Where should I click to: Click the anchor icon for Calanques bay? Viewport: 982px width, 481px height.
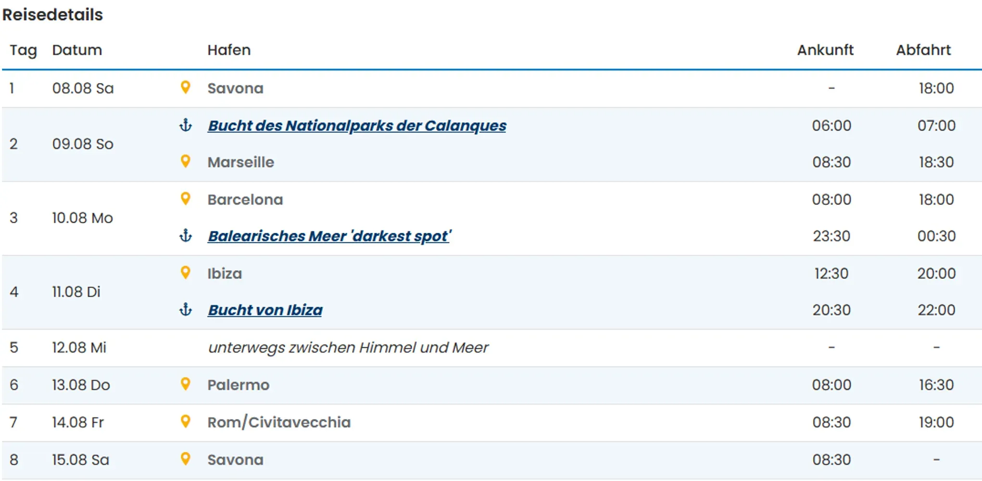coord(185,126)
